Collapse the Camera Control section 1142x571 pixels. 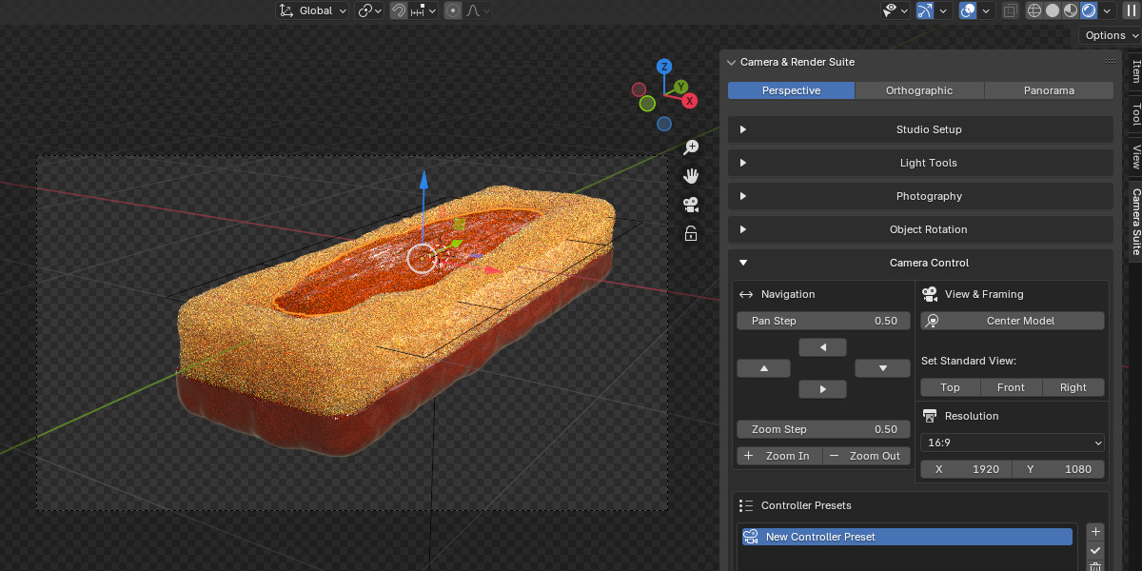point(921,263)
